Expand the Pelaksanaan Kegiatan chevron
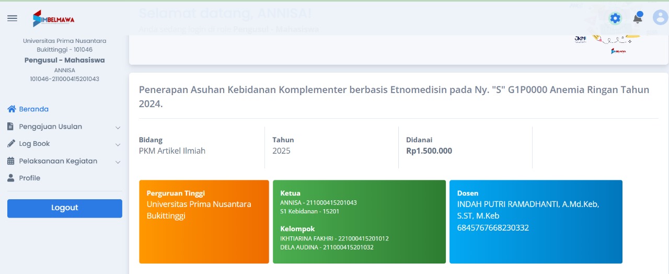This screenshot has height=274, width=669. tap(118, 162)
